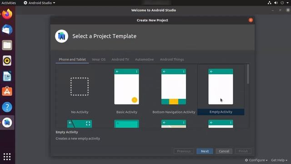
Task: Click the volume icon in top bar
Action: pos(276,3)
